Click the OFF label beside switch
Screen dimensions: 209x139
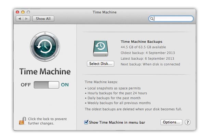pyautogui.click(x=26, y=85)
